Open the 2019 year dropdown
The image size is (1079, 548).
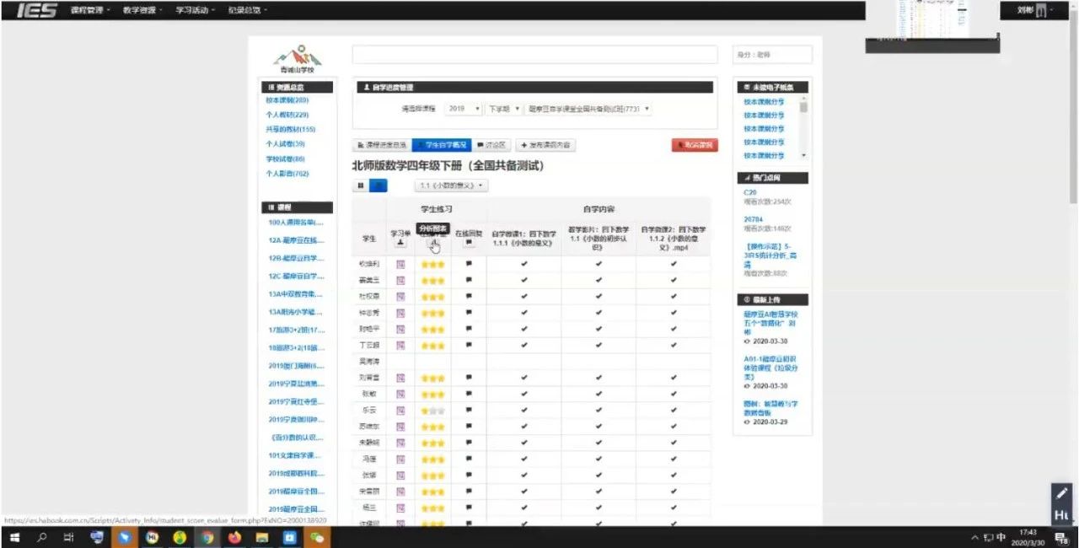464,110
